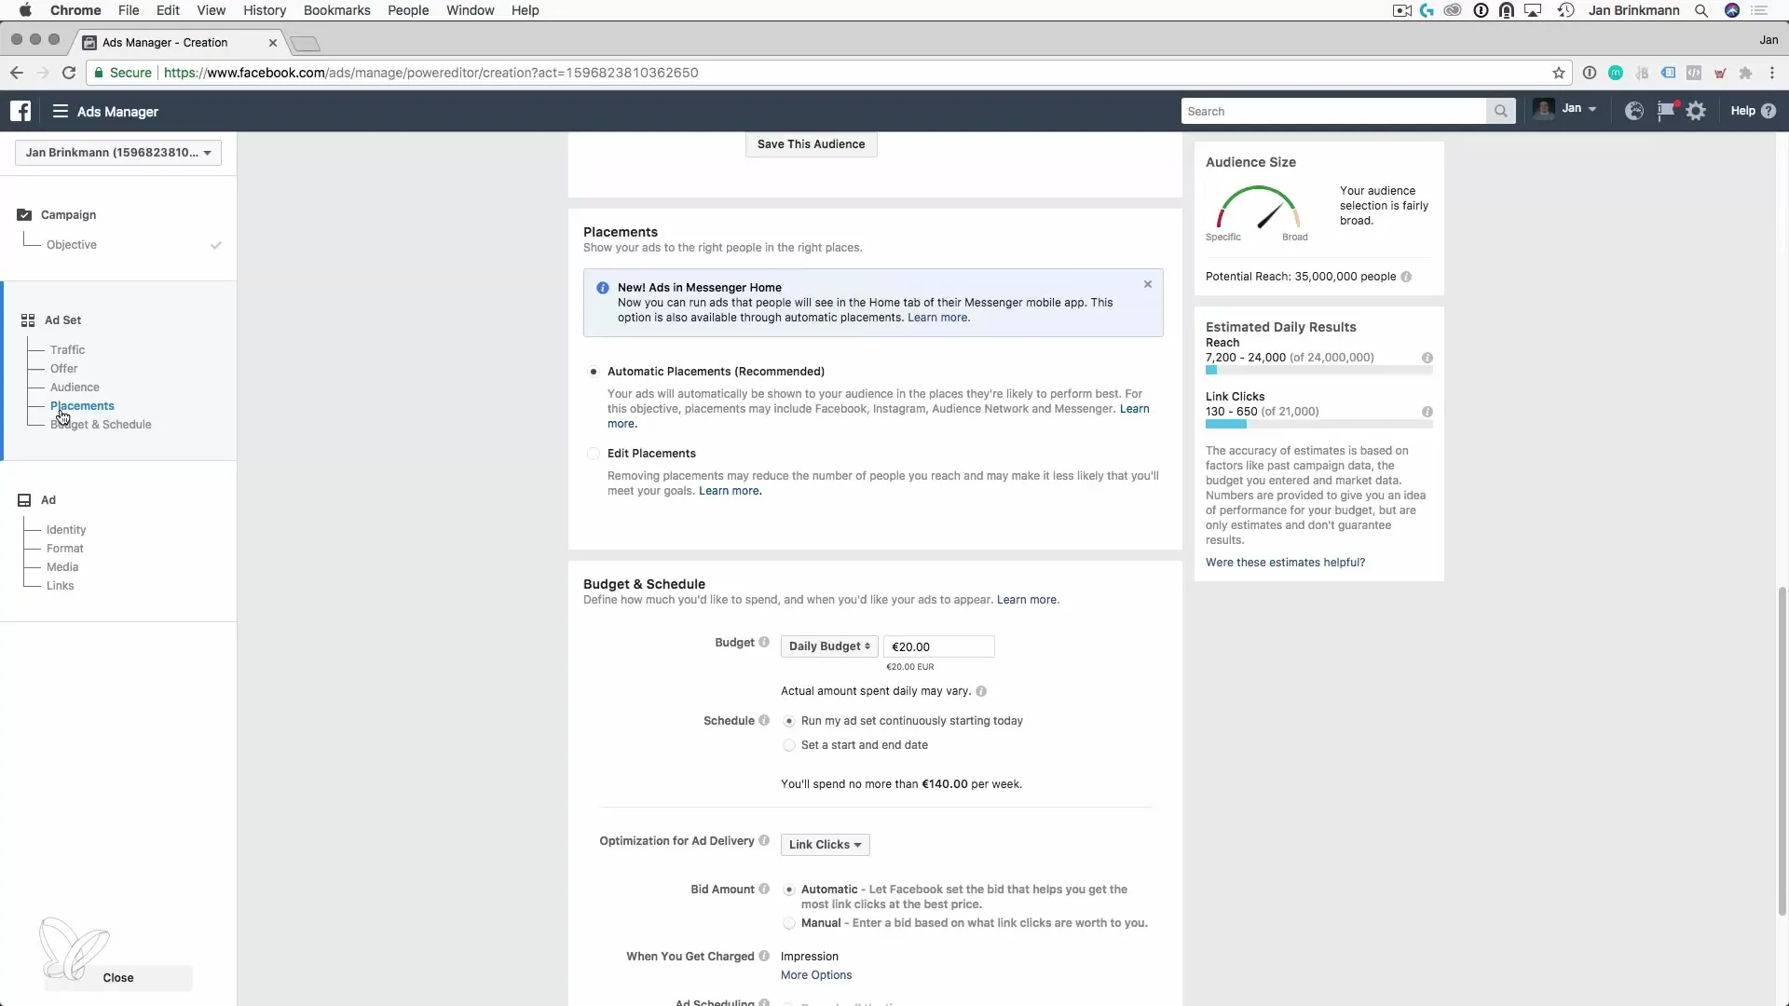The width and height of the screenshot is (1789, 1006).
Task: Click the Help question mark icon
Action: pyautogui.click(x=1769, y=111)
